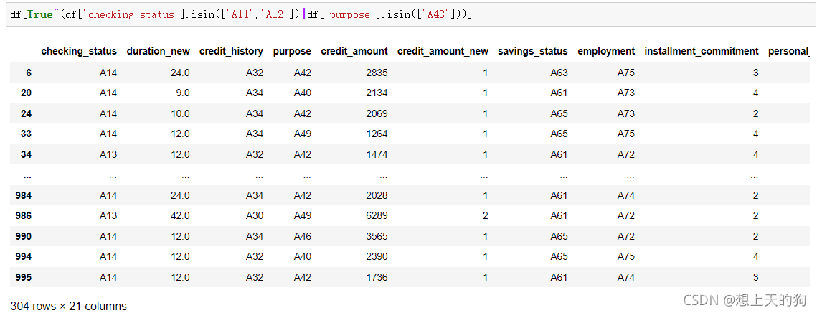Click credit amount value 2835

tap(377, 73)
